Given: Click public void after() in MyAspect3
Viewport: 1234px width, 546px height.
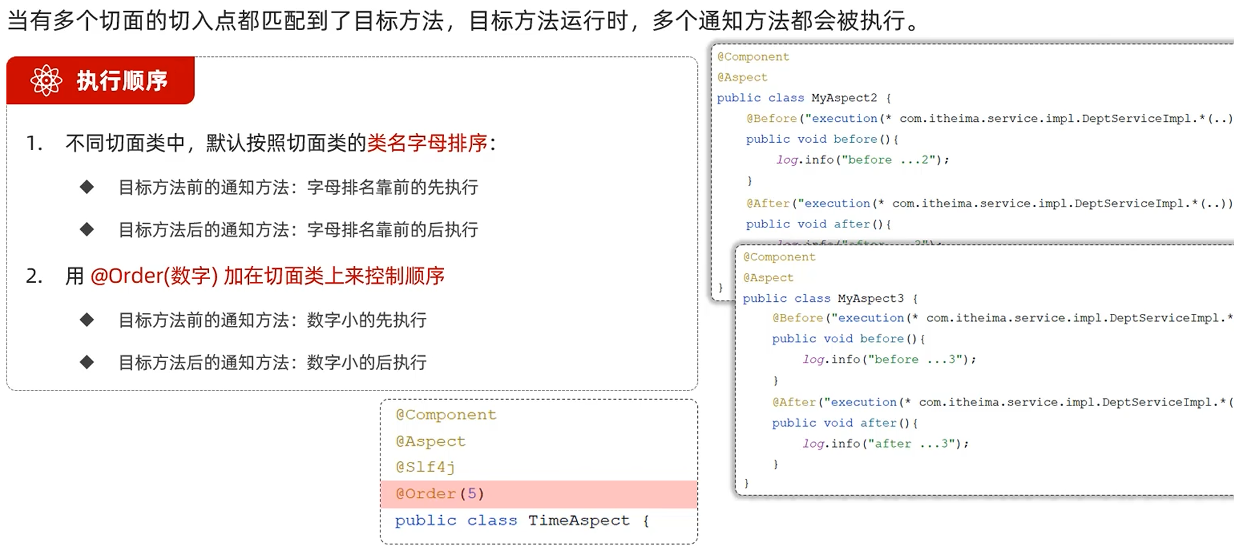Looking at the screenshot, I should click(x=845, y=424).
